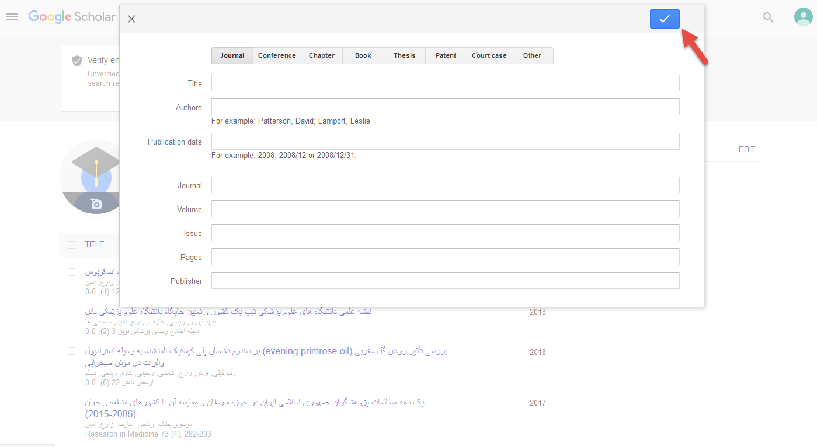
Task: Toggle the select-all checkbox beside TITLE
Action: (71, 245)
